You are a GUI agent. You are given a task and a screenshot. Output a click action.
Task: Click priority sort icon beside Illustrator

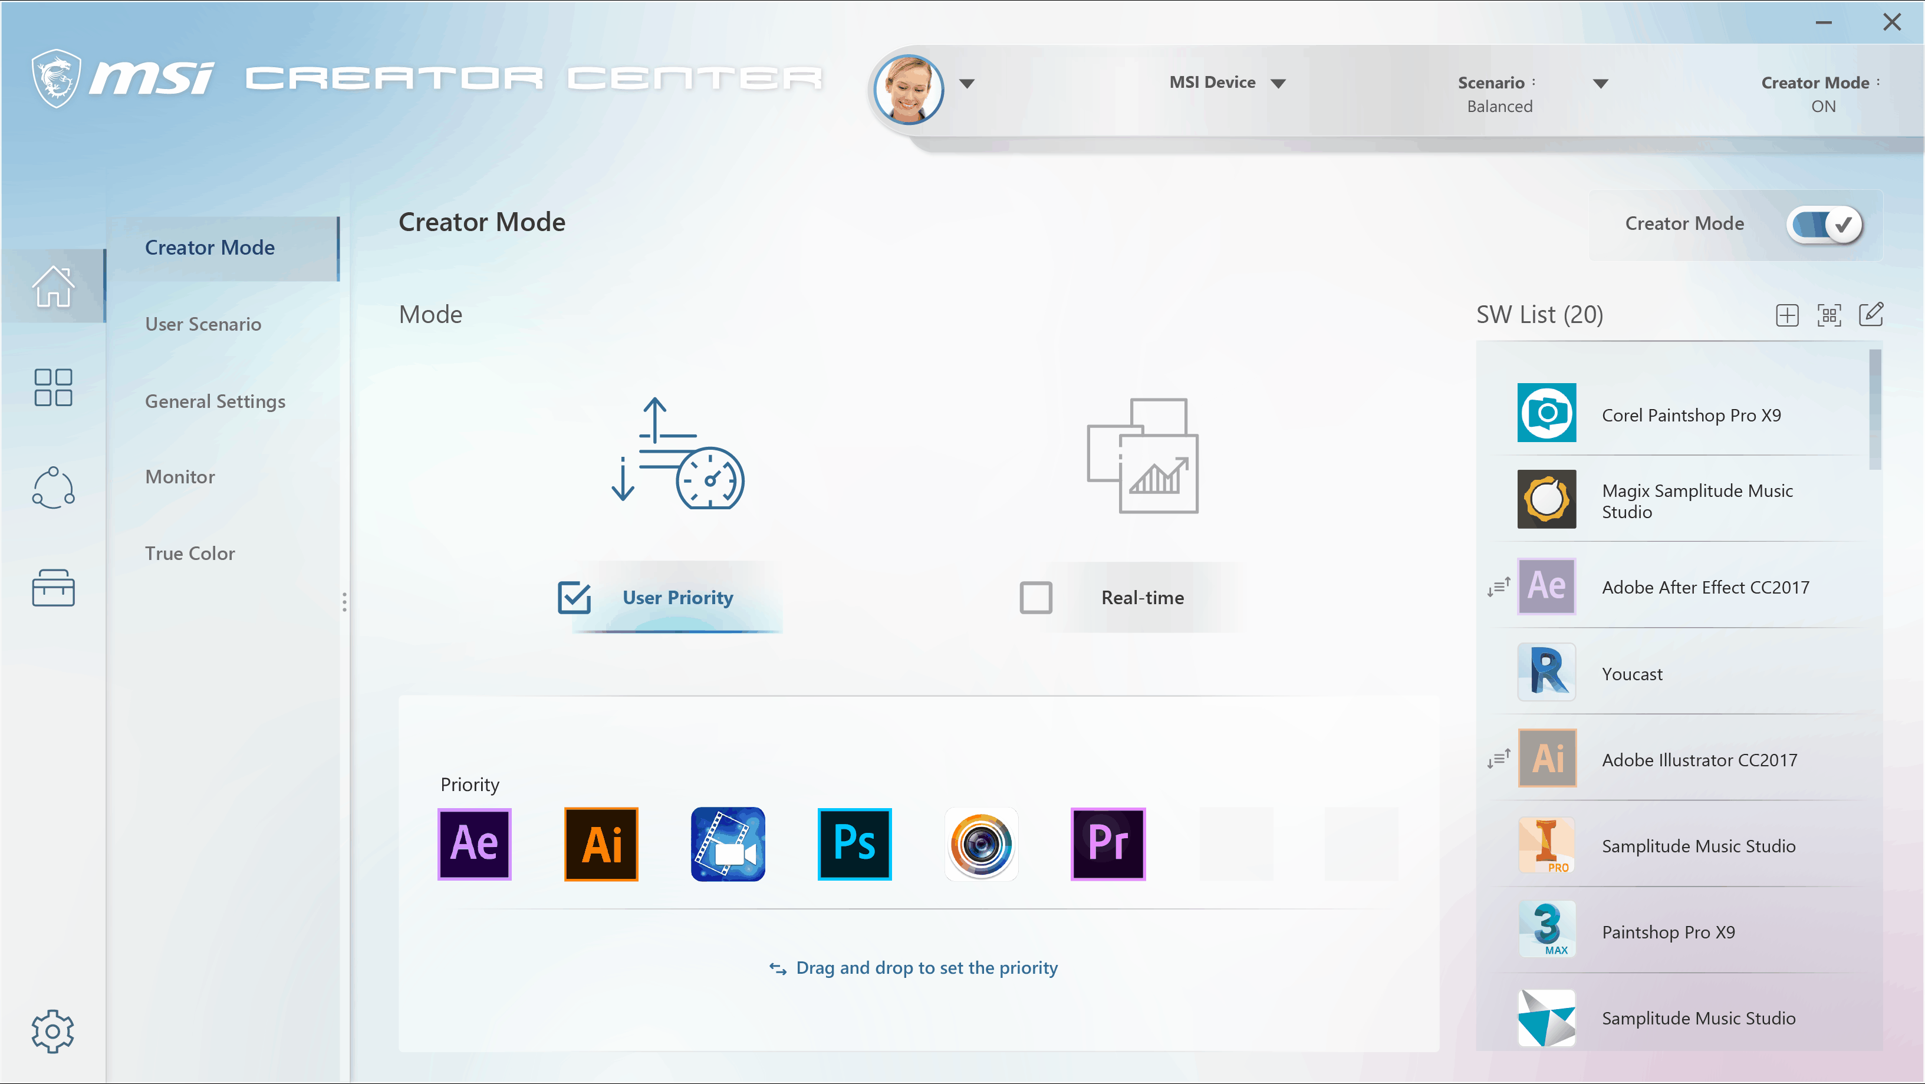click(x=1498, y=758)
